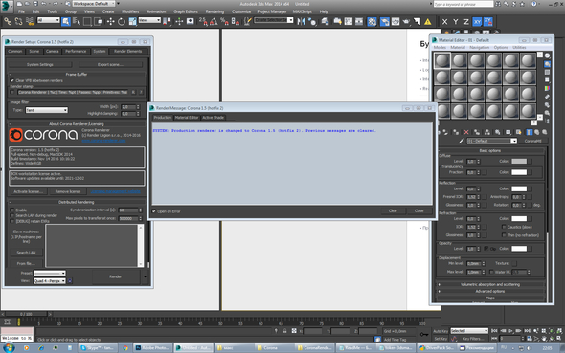Open Material Editor from main toolbar

(372, 22)
